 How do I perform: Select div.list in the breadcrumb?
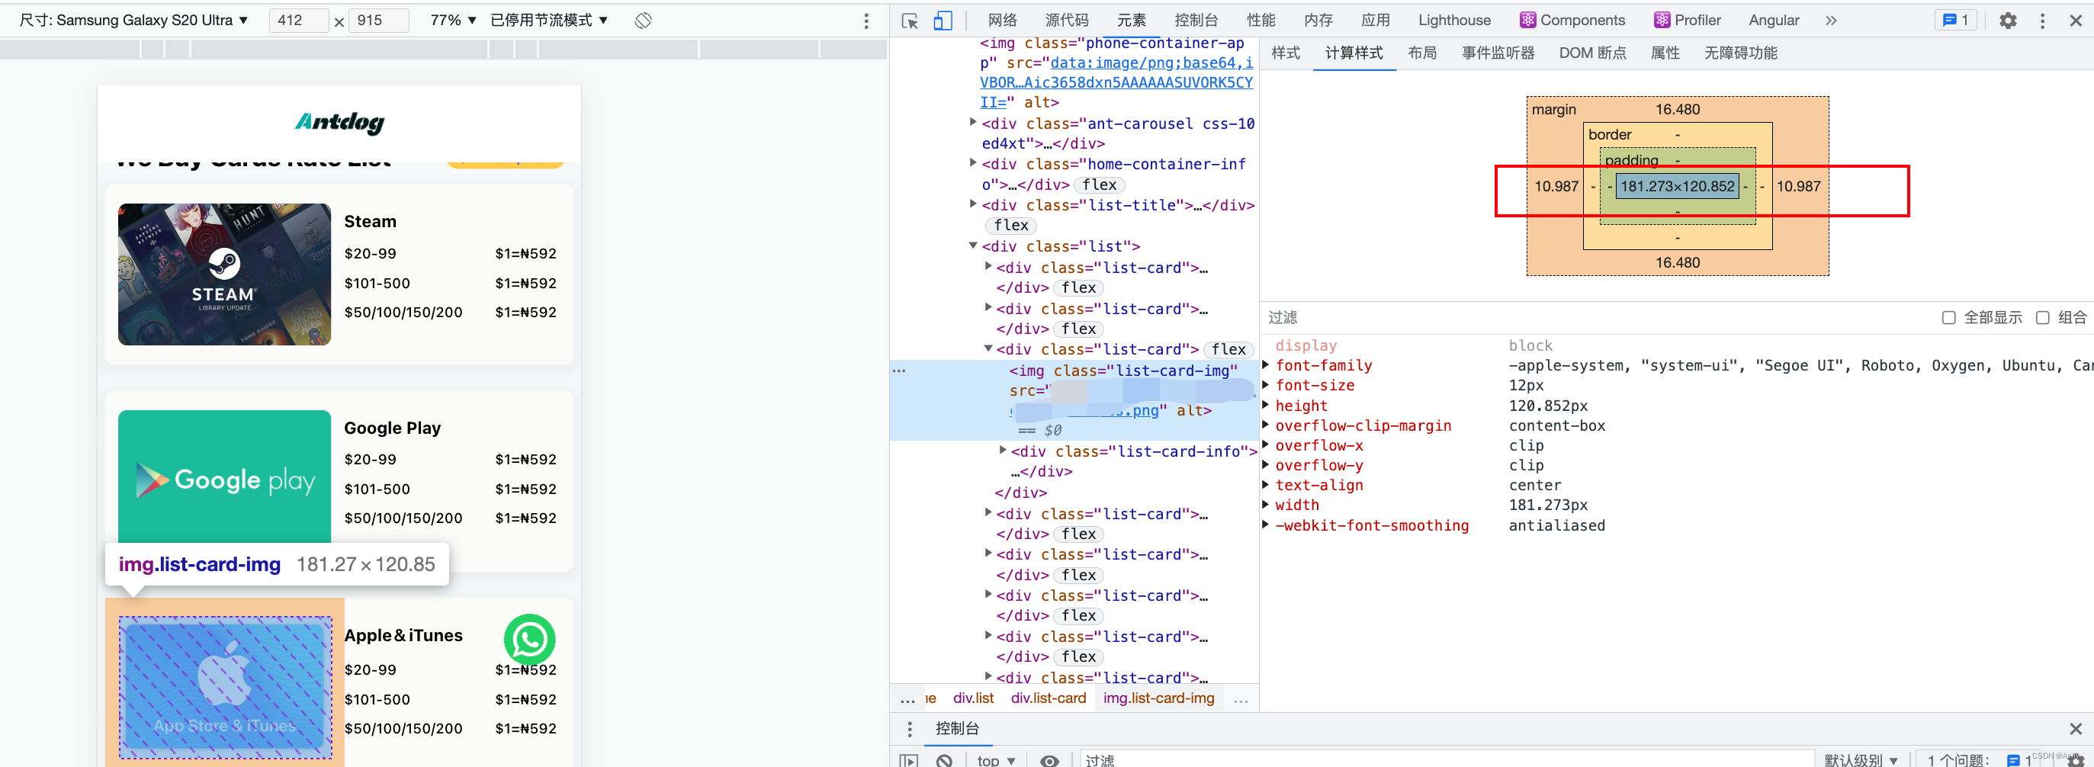pyautogui.click(x=973, y=698)
